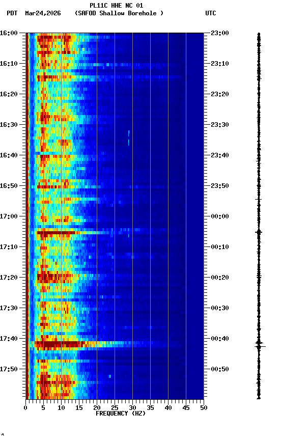281x440 pixels.
Task: Click the 25 Hz frequency tick label
Action: point(115,408)
